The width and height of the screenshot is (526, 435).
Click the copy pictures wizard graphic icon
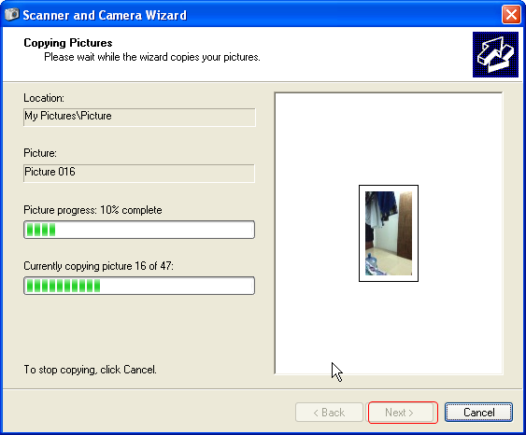(x=495, y=55)
